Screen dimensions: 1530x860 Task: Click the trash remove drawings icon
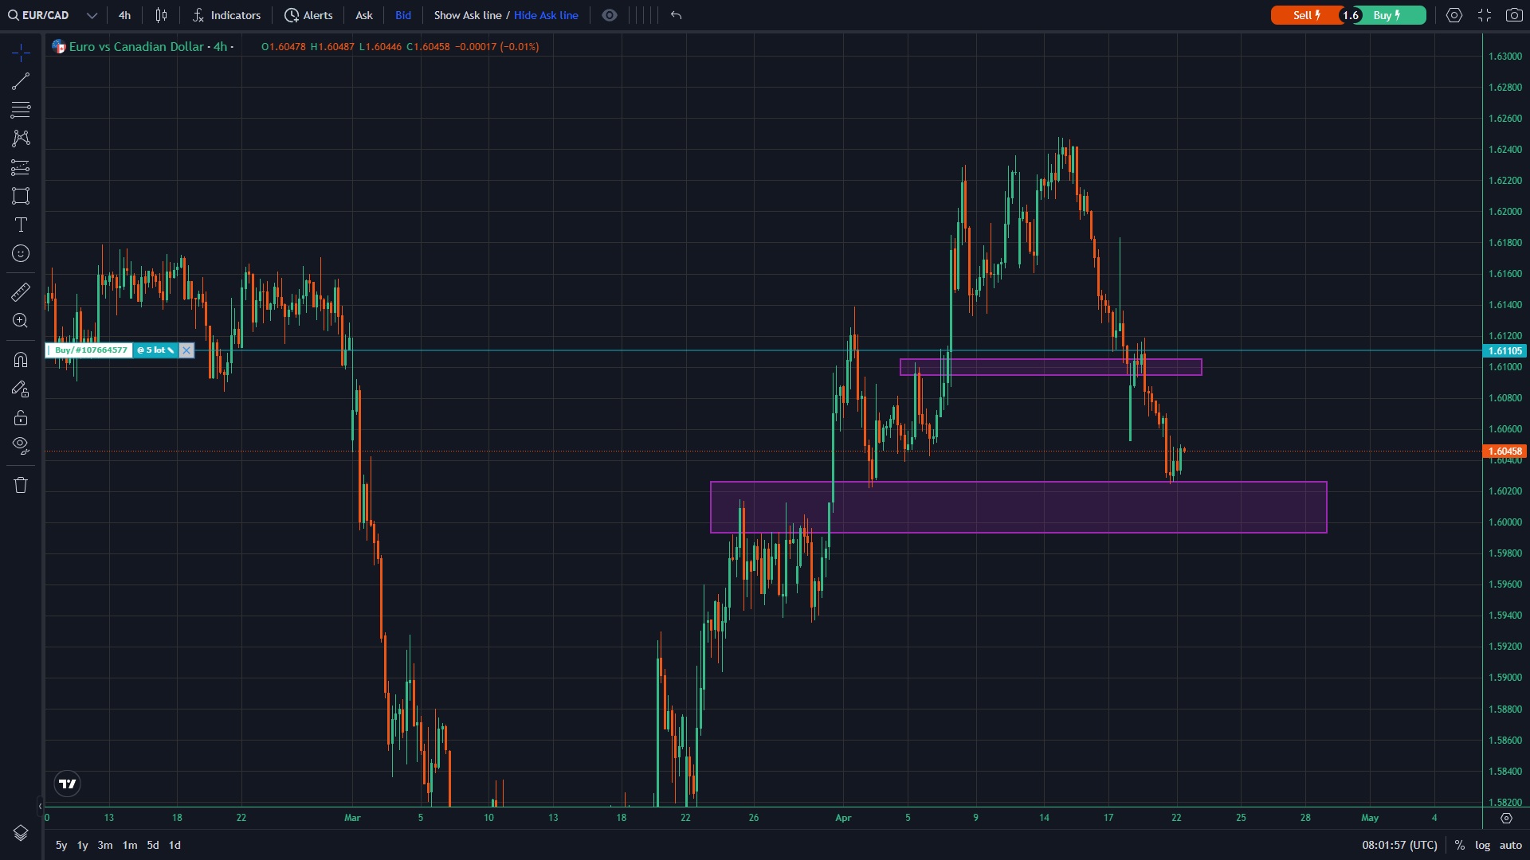pyautogui.click(x=21, y=485)
